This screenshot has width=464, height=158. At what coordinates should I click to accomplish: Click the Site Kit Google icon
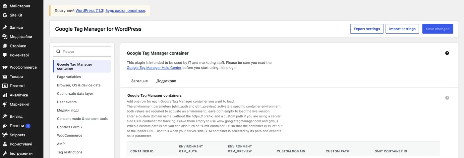tap(5, 15)
